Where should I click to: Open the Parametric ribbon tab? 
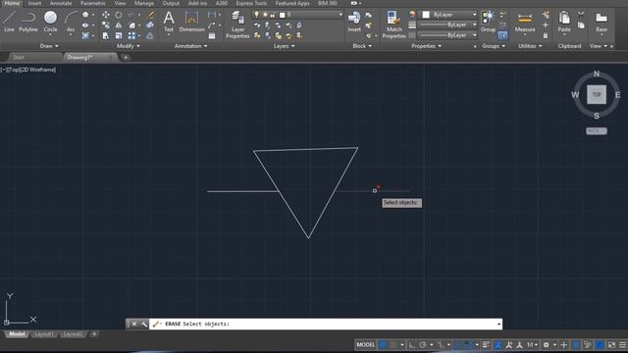coord(93,3)
